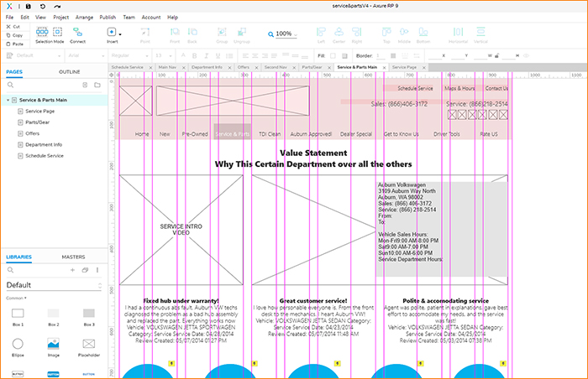Click the Paste button

(x=18, y=44)
